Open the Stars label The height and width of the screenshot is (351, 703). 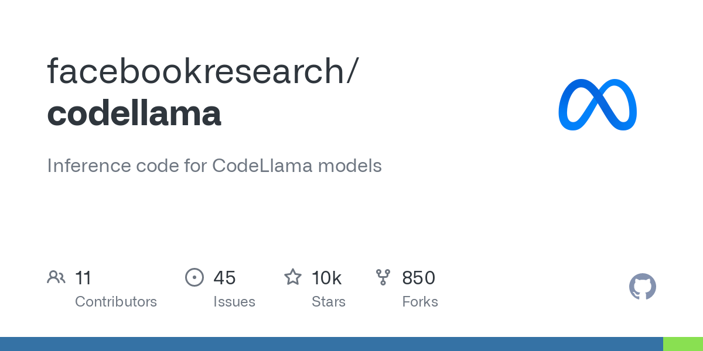pyautogui.click(x=329, y=302)
